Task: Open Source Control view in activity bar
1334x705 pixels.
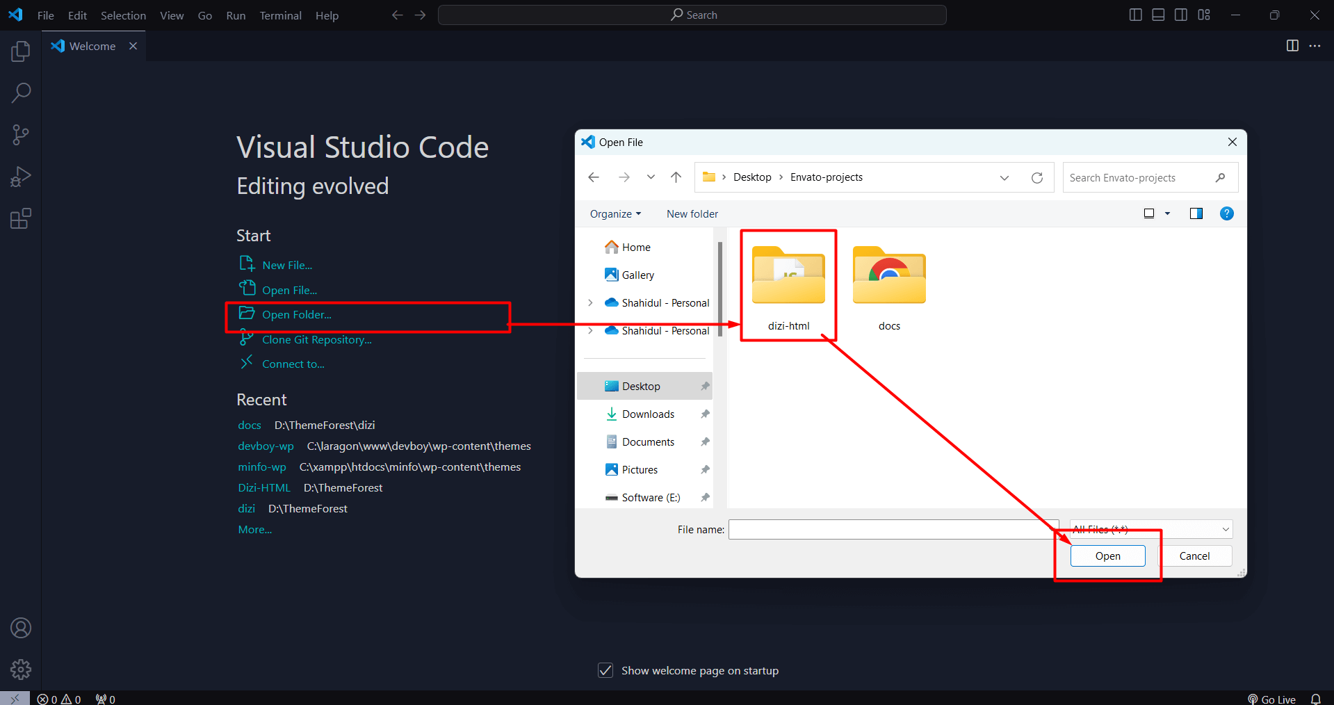Action: click(x=21, y=135)
